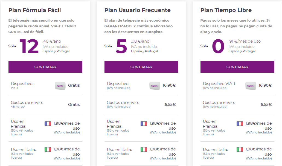Image resolution: width=282 pixels, height=166 pixels.
Task: Click the French flag in Plan Fórmula Fácil
Action: point(48,124)
